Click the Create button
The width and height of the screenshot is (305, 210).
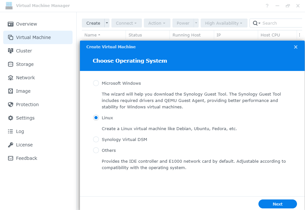[93, 23]
